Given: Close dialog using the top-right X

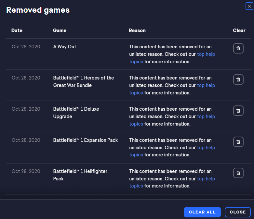Looking at the screenshot, I should (249, 6).
